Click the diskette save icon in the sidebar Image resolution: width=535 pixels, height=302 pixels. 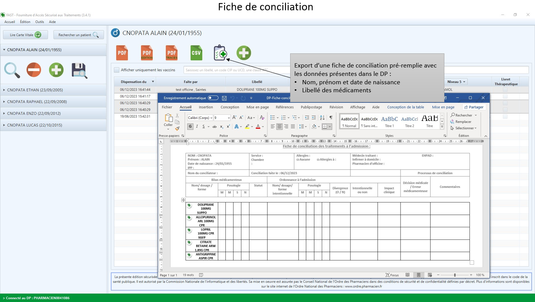pos(78,70)
